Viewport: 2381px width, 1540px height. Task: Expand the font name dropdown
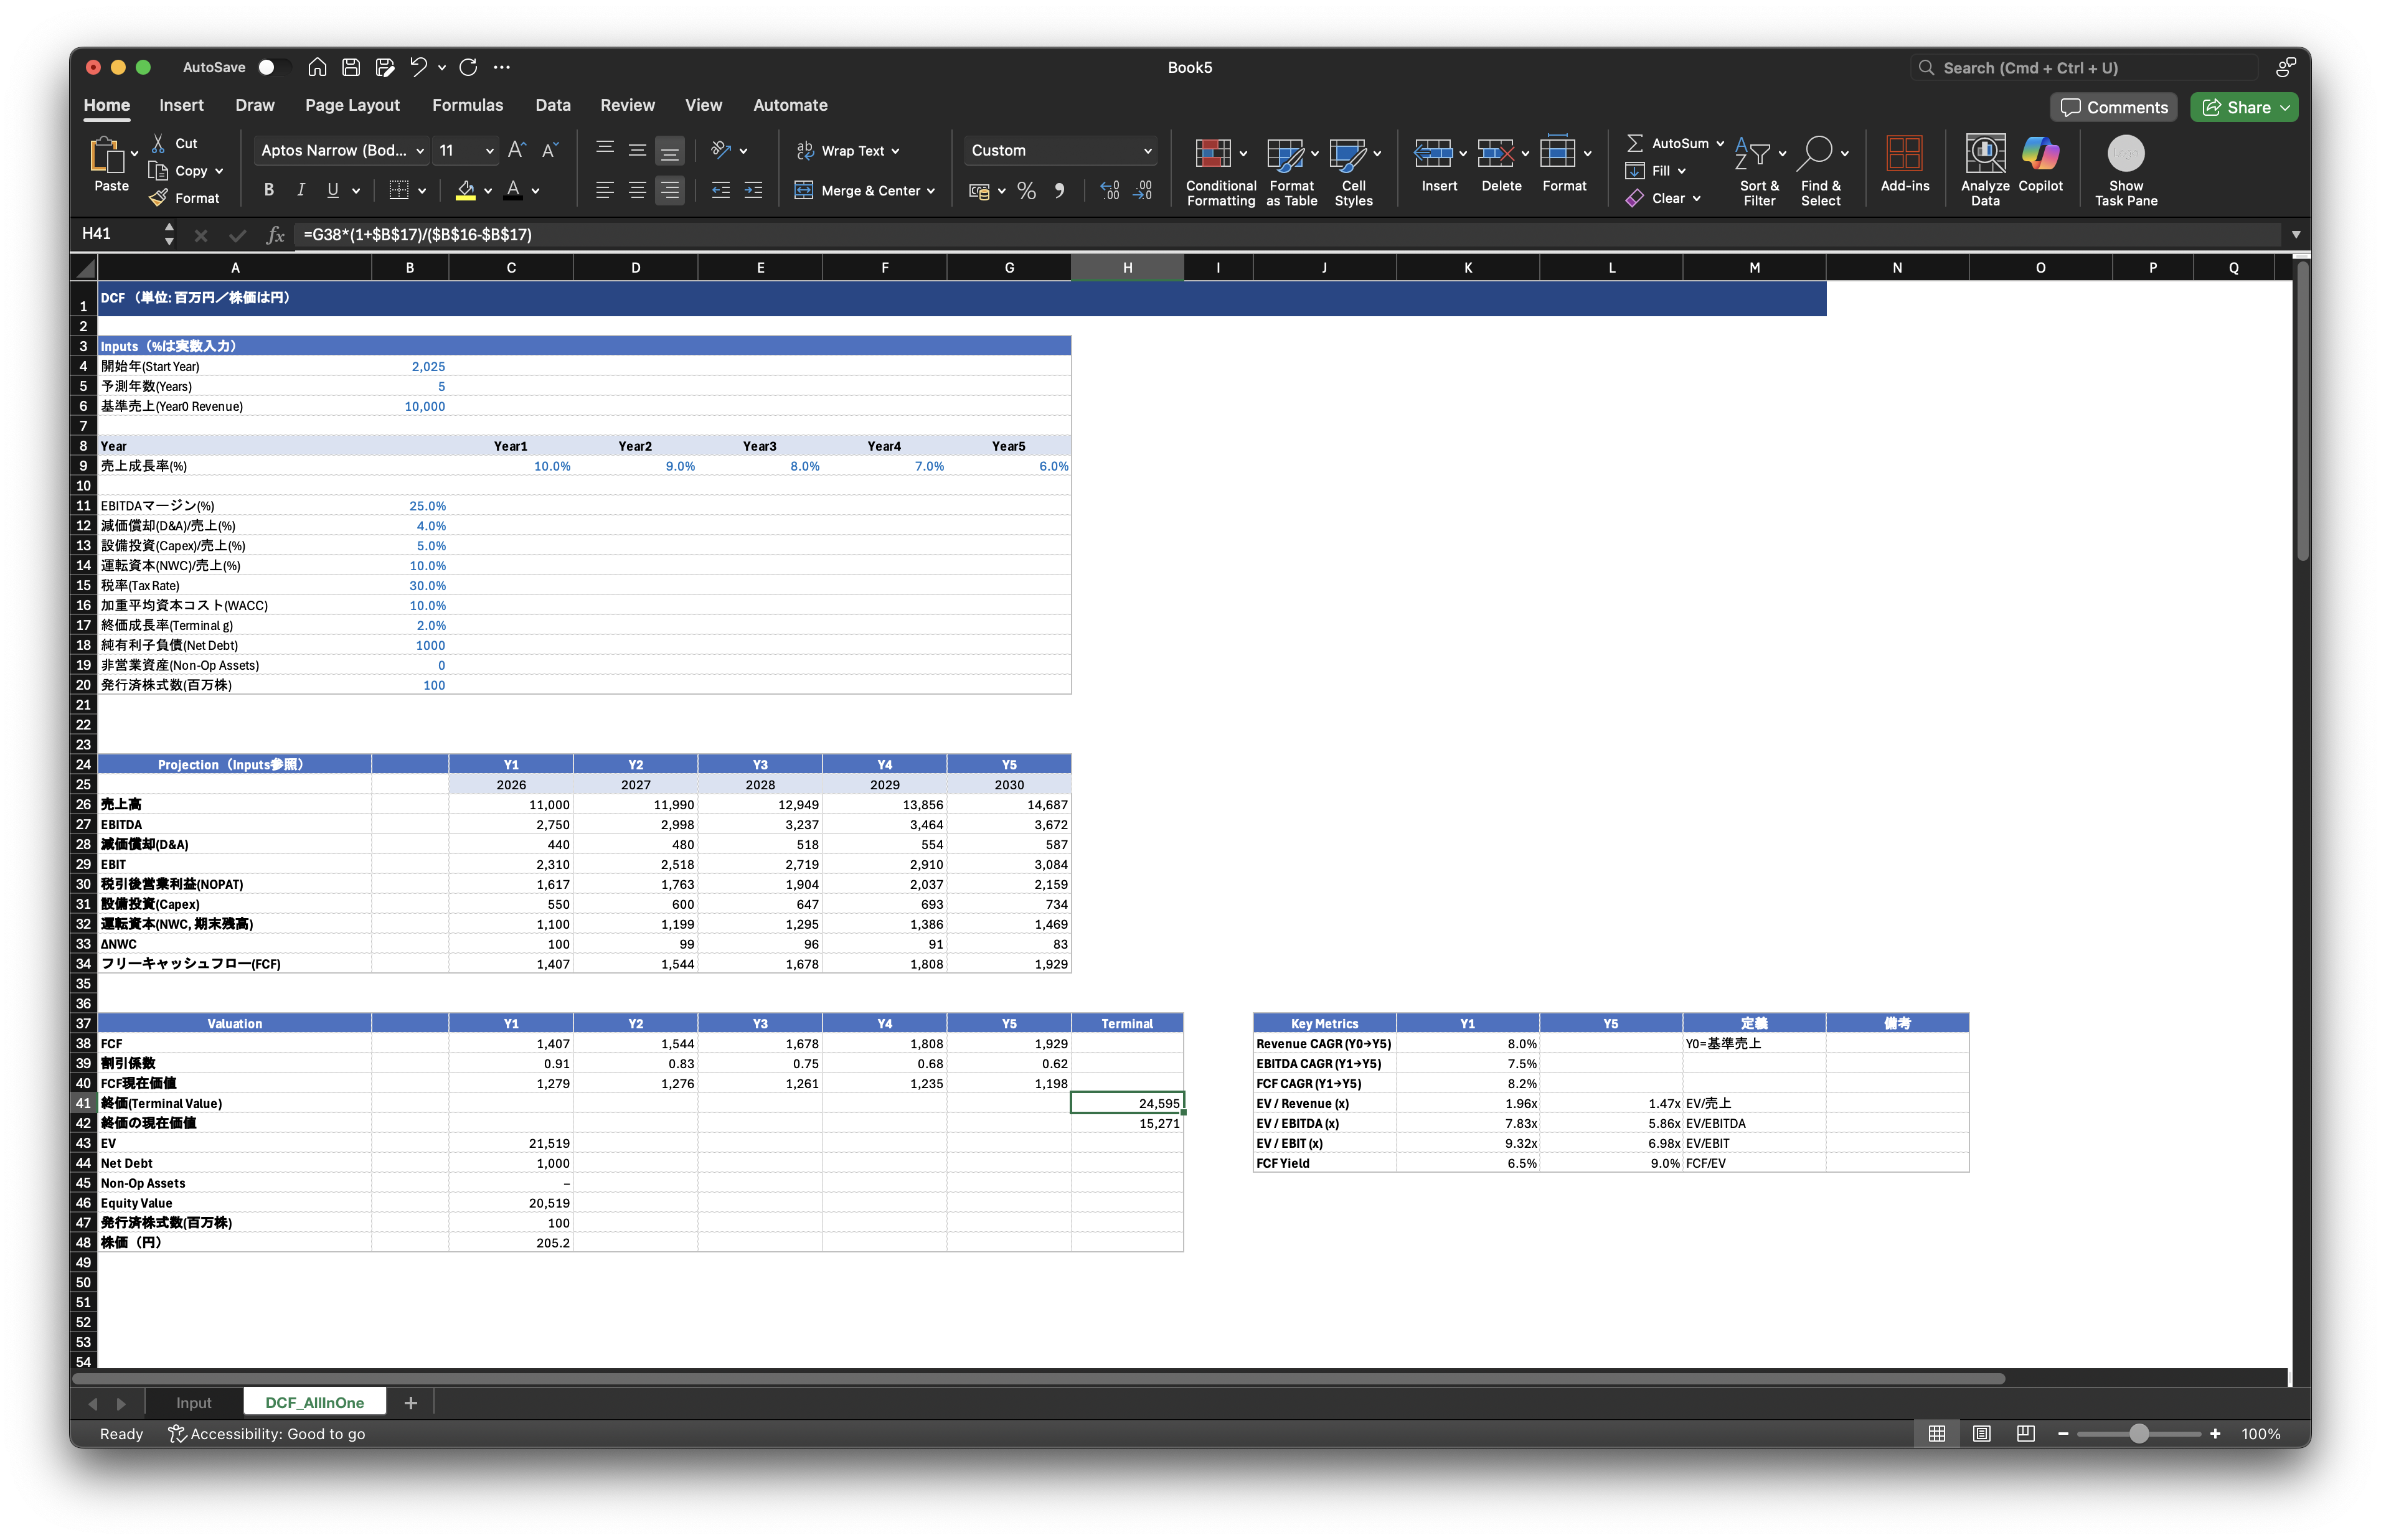420,150
